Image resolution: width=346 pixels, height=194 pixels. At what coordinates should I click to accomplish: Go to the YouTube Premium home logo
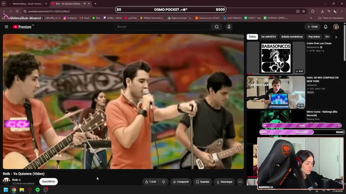[x=22, y=27]
